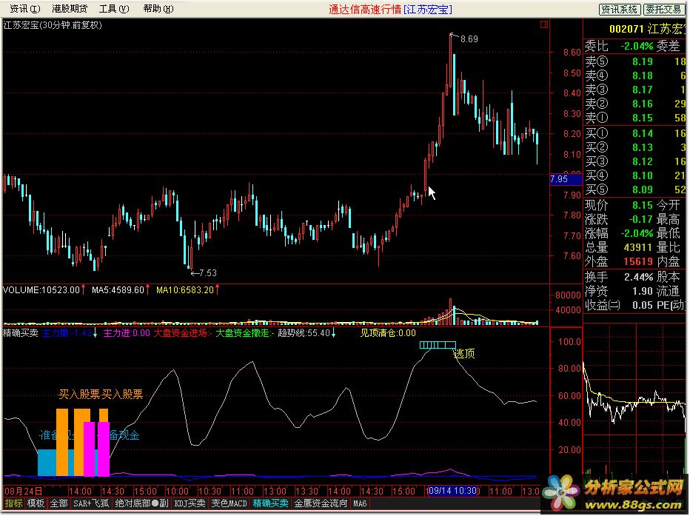Click the cyan 准备现金 signal block

(47, 463)
